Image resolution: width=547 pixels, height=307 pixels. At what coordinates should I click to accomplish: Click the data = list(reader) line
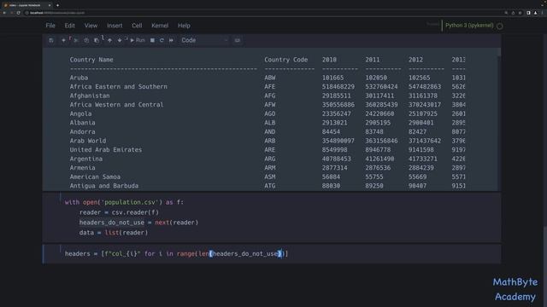point(114,233)
